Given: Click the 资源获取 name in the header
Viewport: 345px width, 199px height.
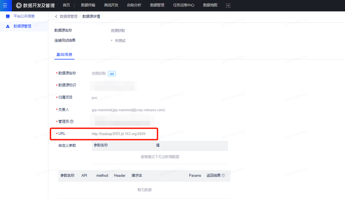Looking at the screenshot, I should coord(118,31).
